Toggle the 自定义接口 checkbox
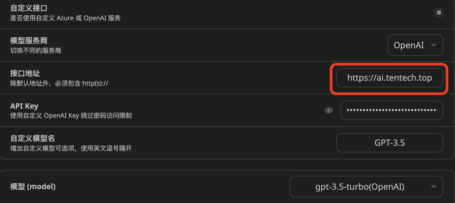Viewport: 455px width, 203px height. pyautogui.click(x=439, y=13)
